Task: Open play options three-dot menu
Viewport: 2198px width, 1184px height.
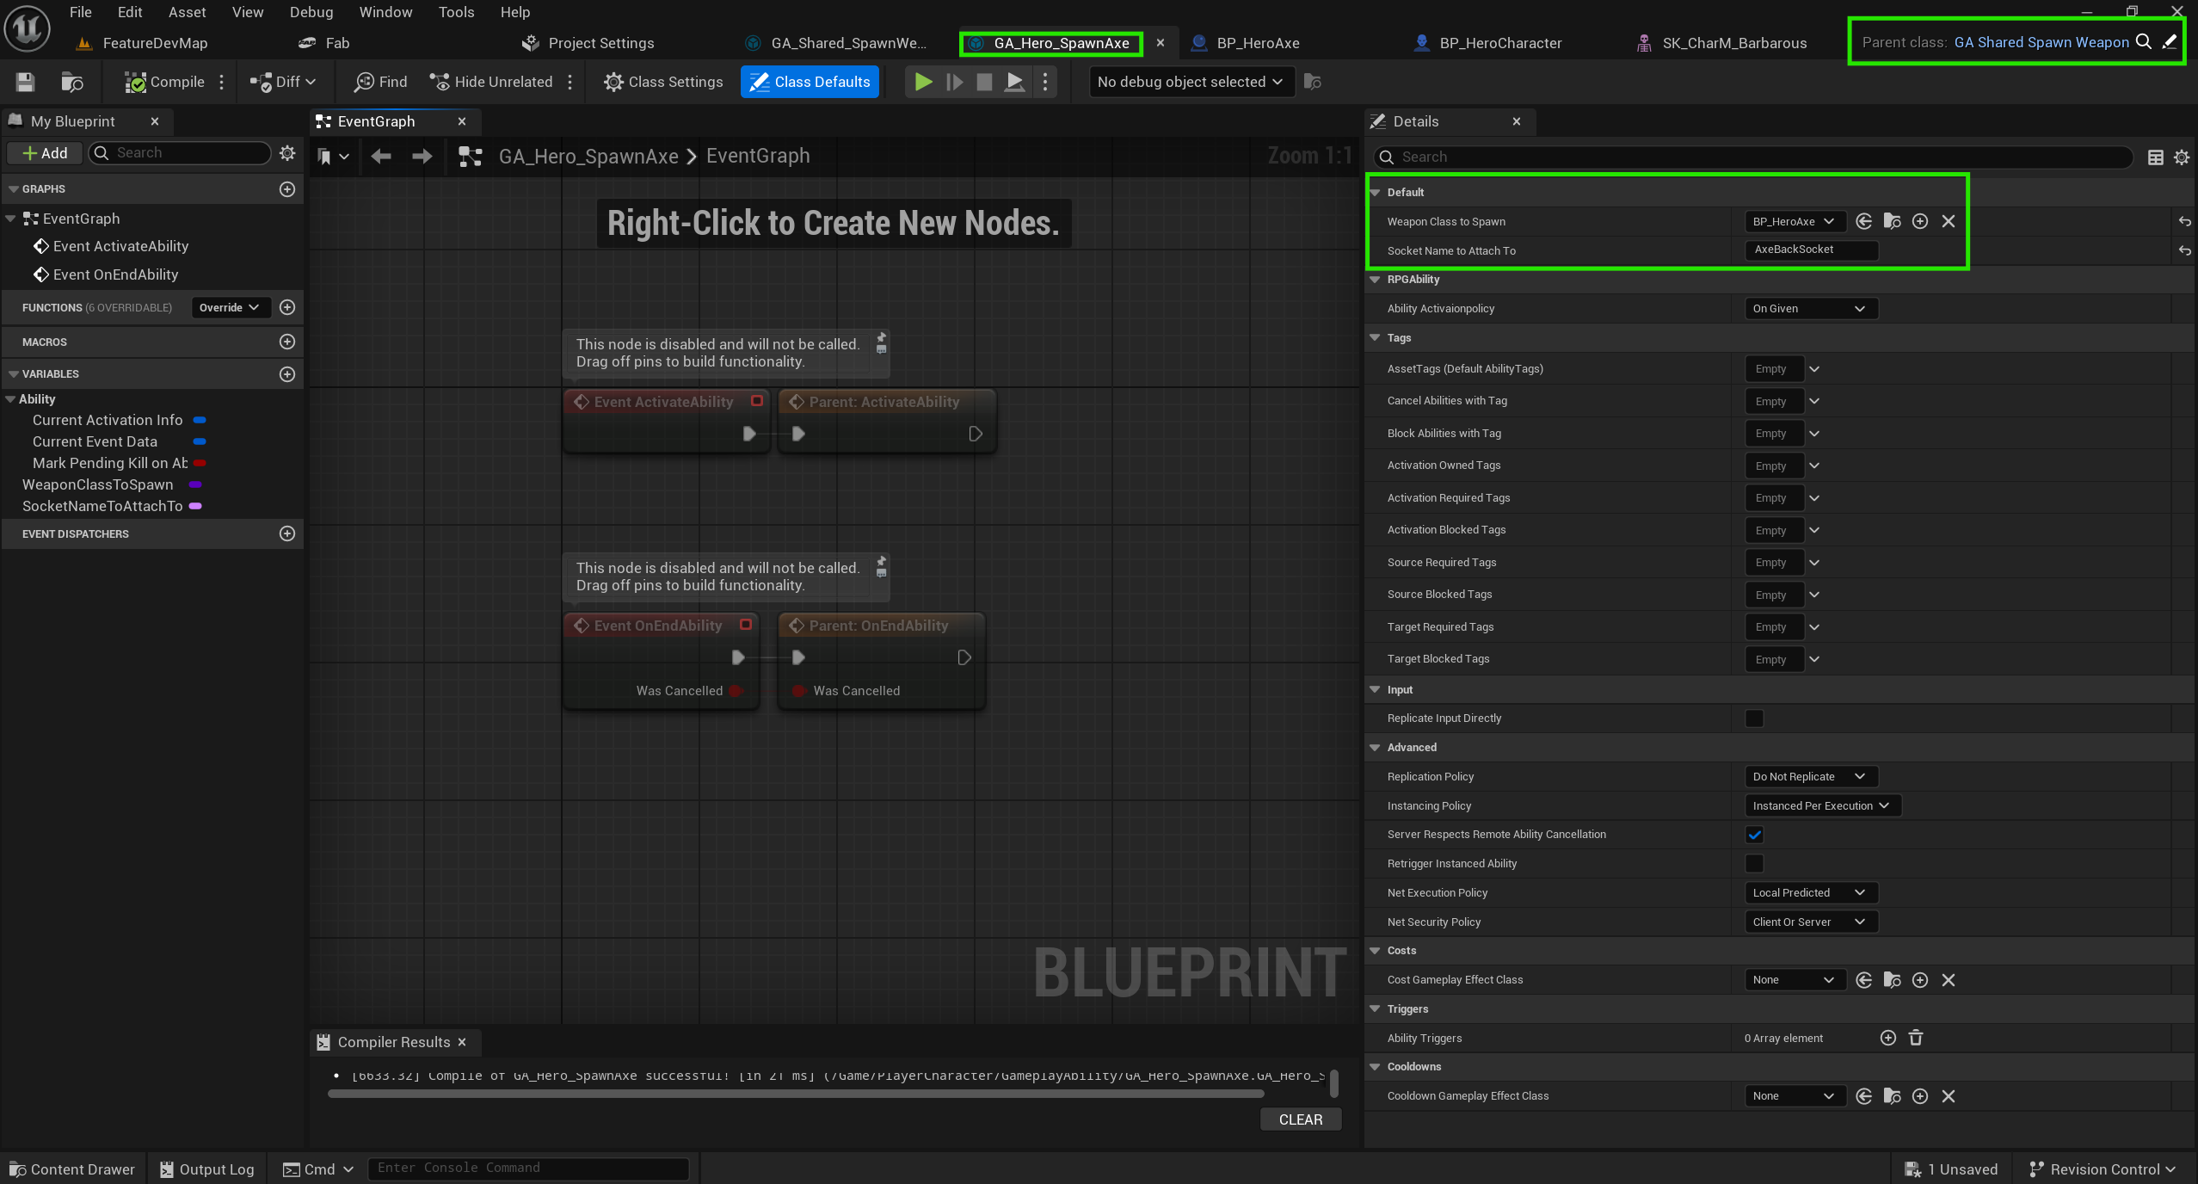Action: (1045, 82)
